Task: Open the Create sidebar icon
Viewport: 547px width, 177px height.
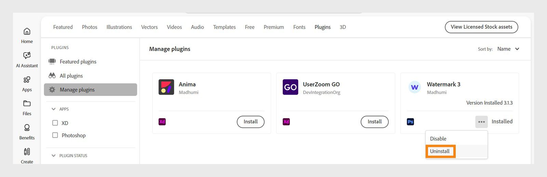Action: [x=27, y=152]
